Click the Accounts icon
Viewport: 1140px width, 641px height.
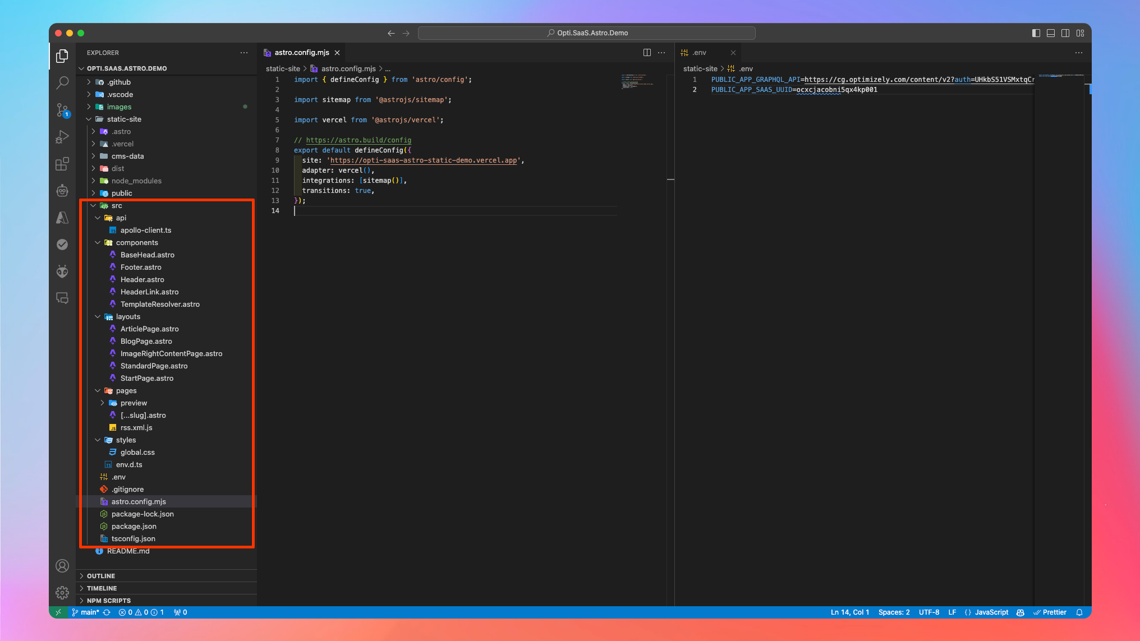[x=62, y=566]
